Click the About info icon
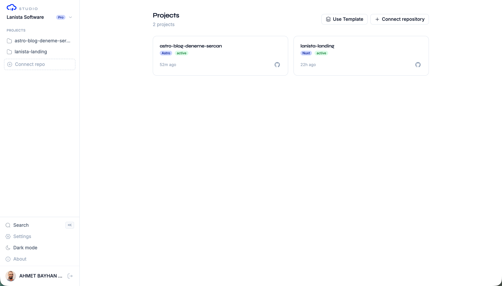 tap(8, 259)
